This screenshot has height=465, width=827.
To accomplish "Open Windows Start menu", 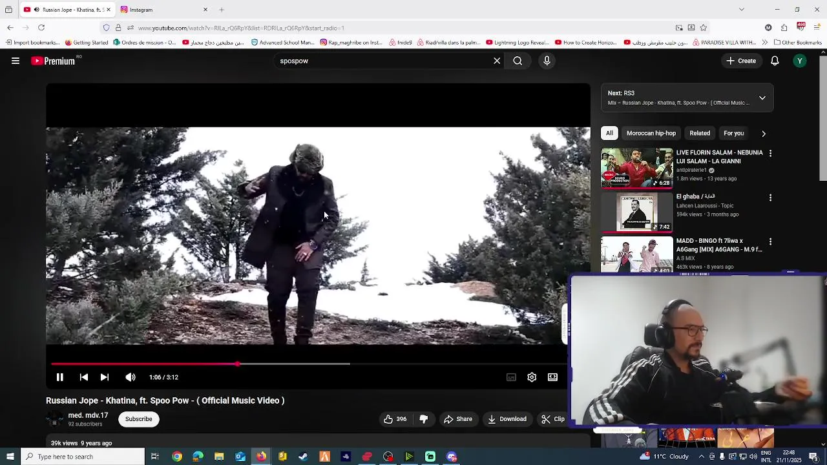I will pyautogui.click(x=10, y=457).
